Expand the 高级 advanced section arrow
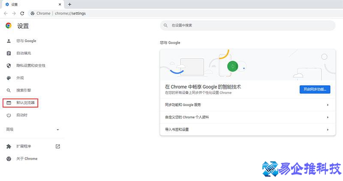The image size is (343, 181). coord(58,130)
